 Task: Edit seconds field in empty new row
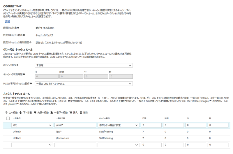[x=218, y=145]
